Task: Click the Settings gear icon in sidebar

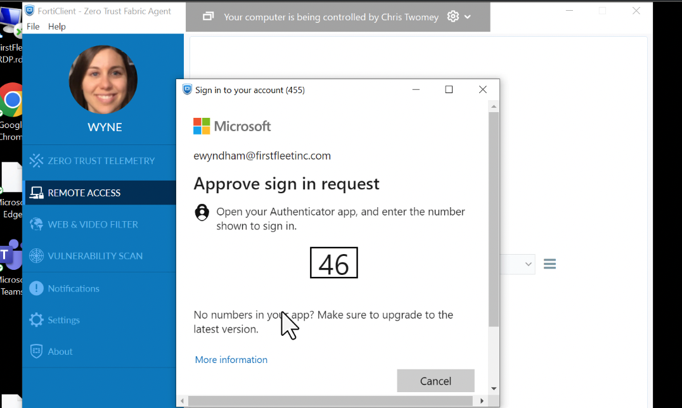Action: click(36, 320)
